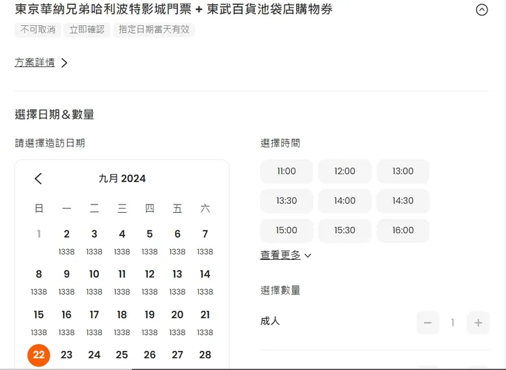This screenshot has width=506, height=370.
Task: Choose the 24th on the calendar
Action: (x=94, y=355)
